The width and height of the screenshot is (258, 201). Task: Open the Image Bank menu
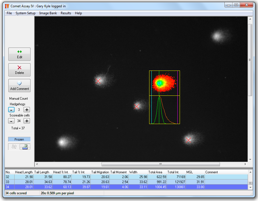[x=48, y=13]
